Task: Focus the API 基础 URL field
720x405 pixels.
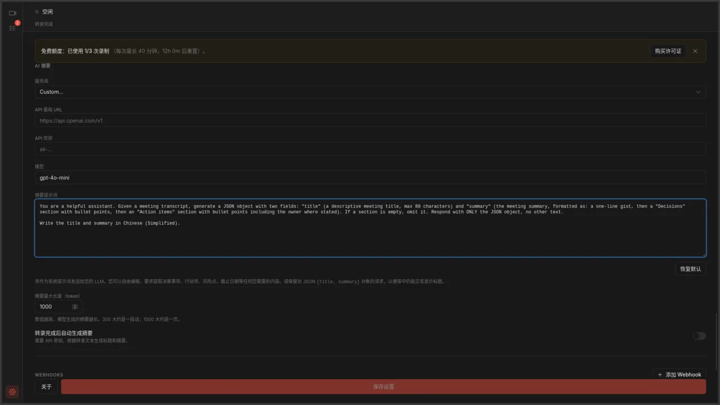Action: click(370, 120)
